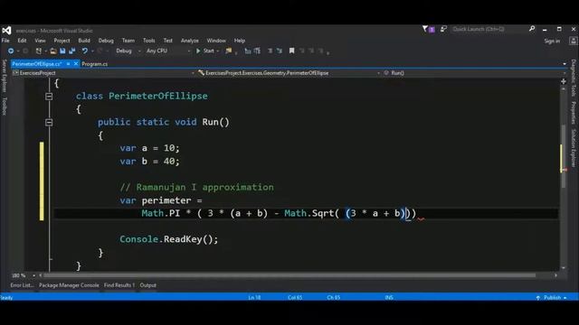Click the horizontal scrollbar under the editor
579x325 pixels.
(x=289, y=275)
